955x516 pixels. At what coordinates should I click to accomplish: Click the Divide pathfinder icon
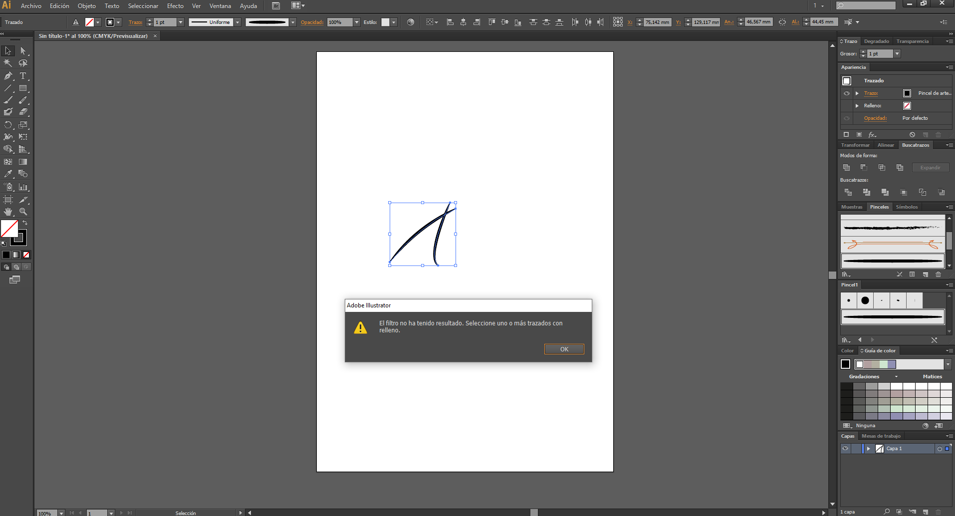click(x=848, y=192)
